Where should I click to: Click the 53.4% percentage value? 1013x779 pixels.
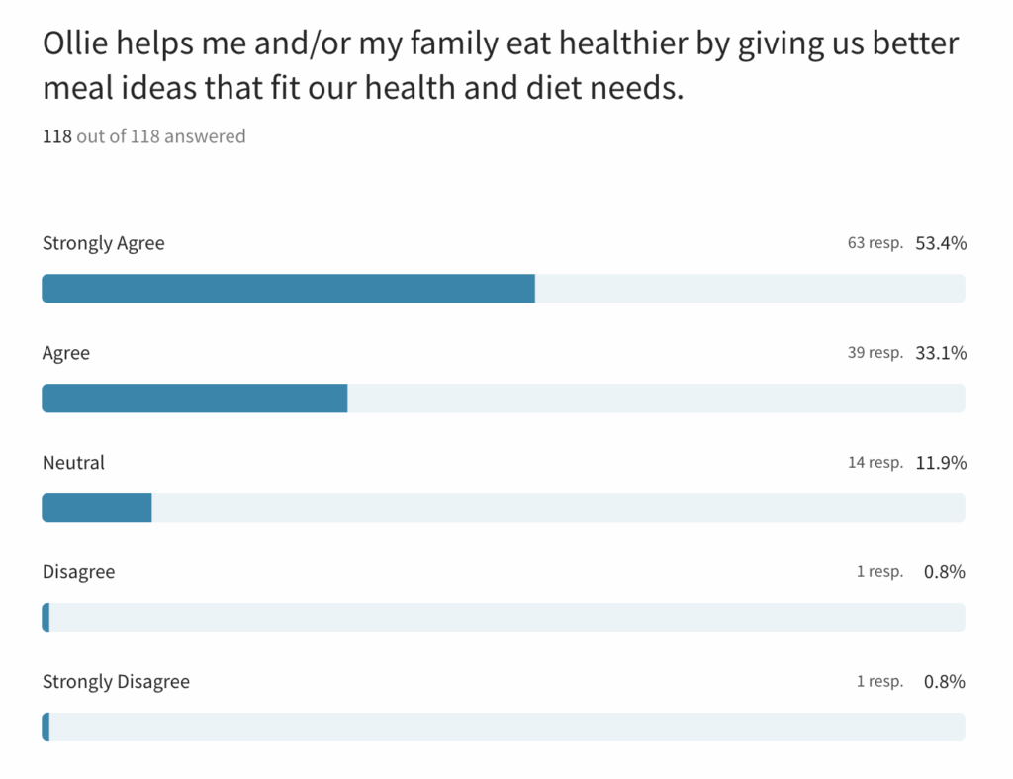tap(940, 243)
